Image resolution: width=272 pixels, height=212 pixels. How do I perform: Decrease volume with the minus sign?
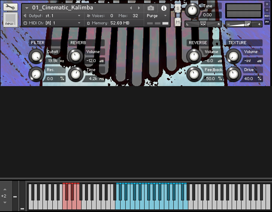coord(229,24)
